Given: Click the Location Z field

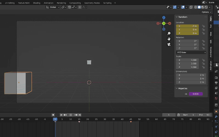Looking at the screenshot, I should coord(187,33).
